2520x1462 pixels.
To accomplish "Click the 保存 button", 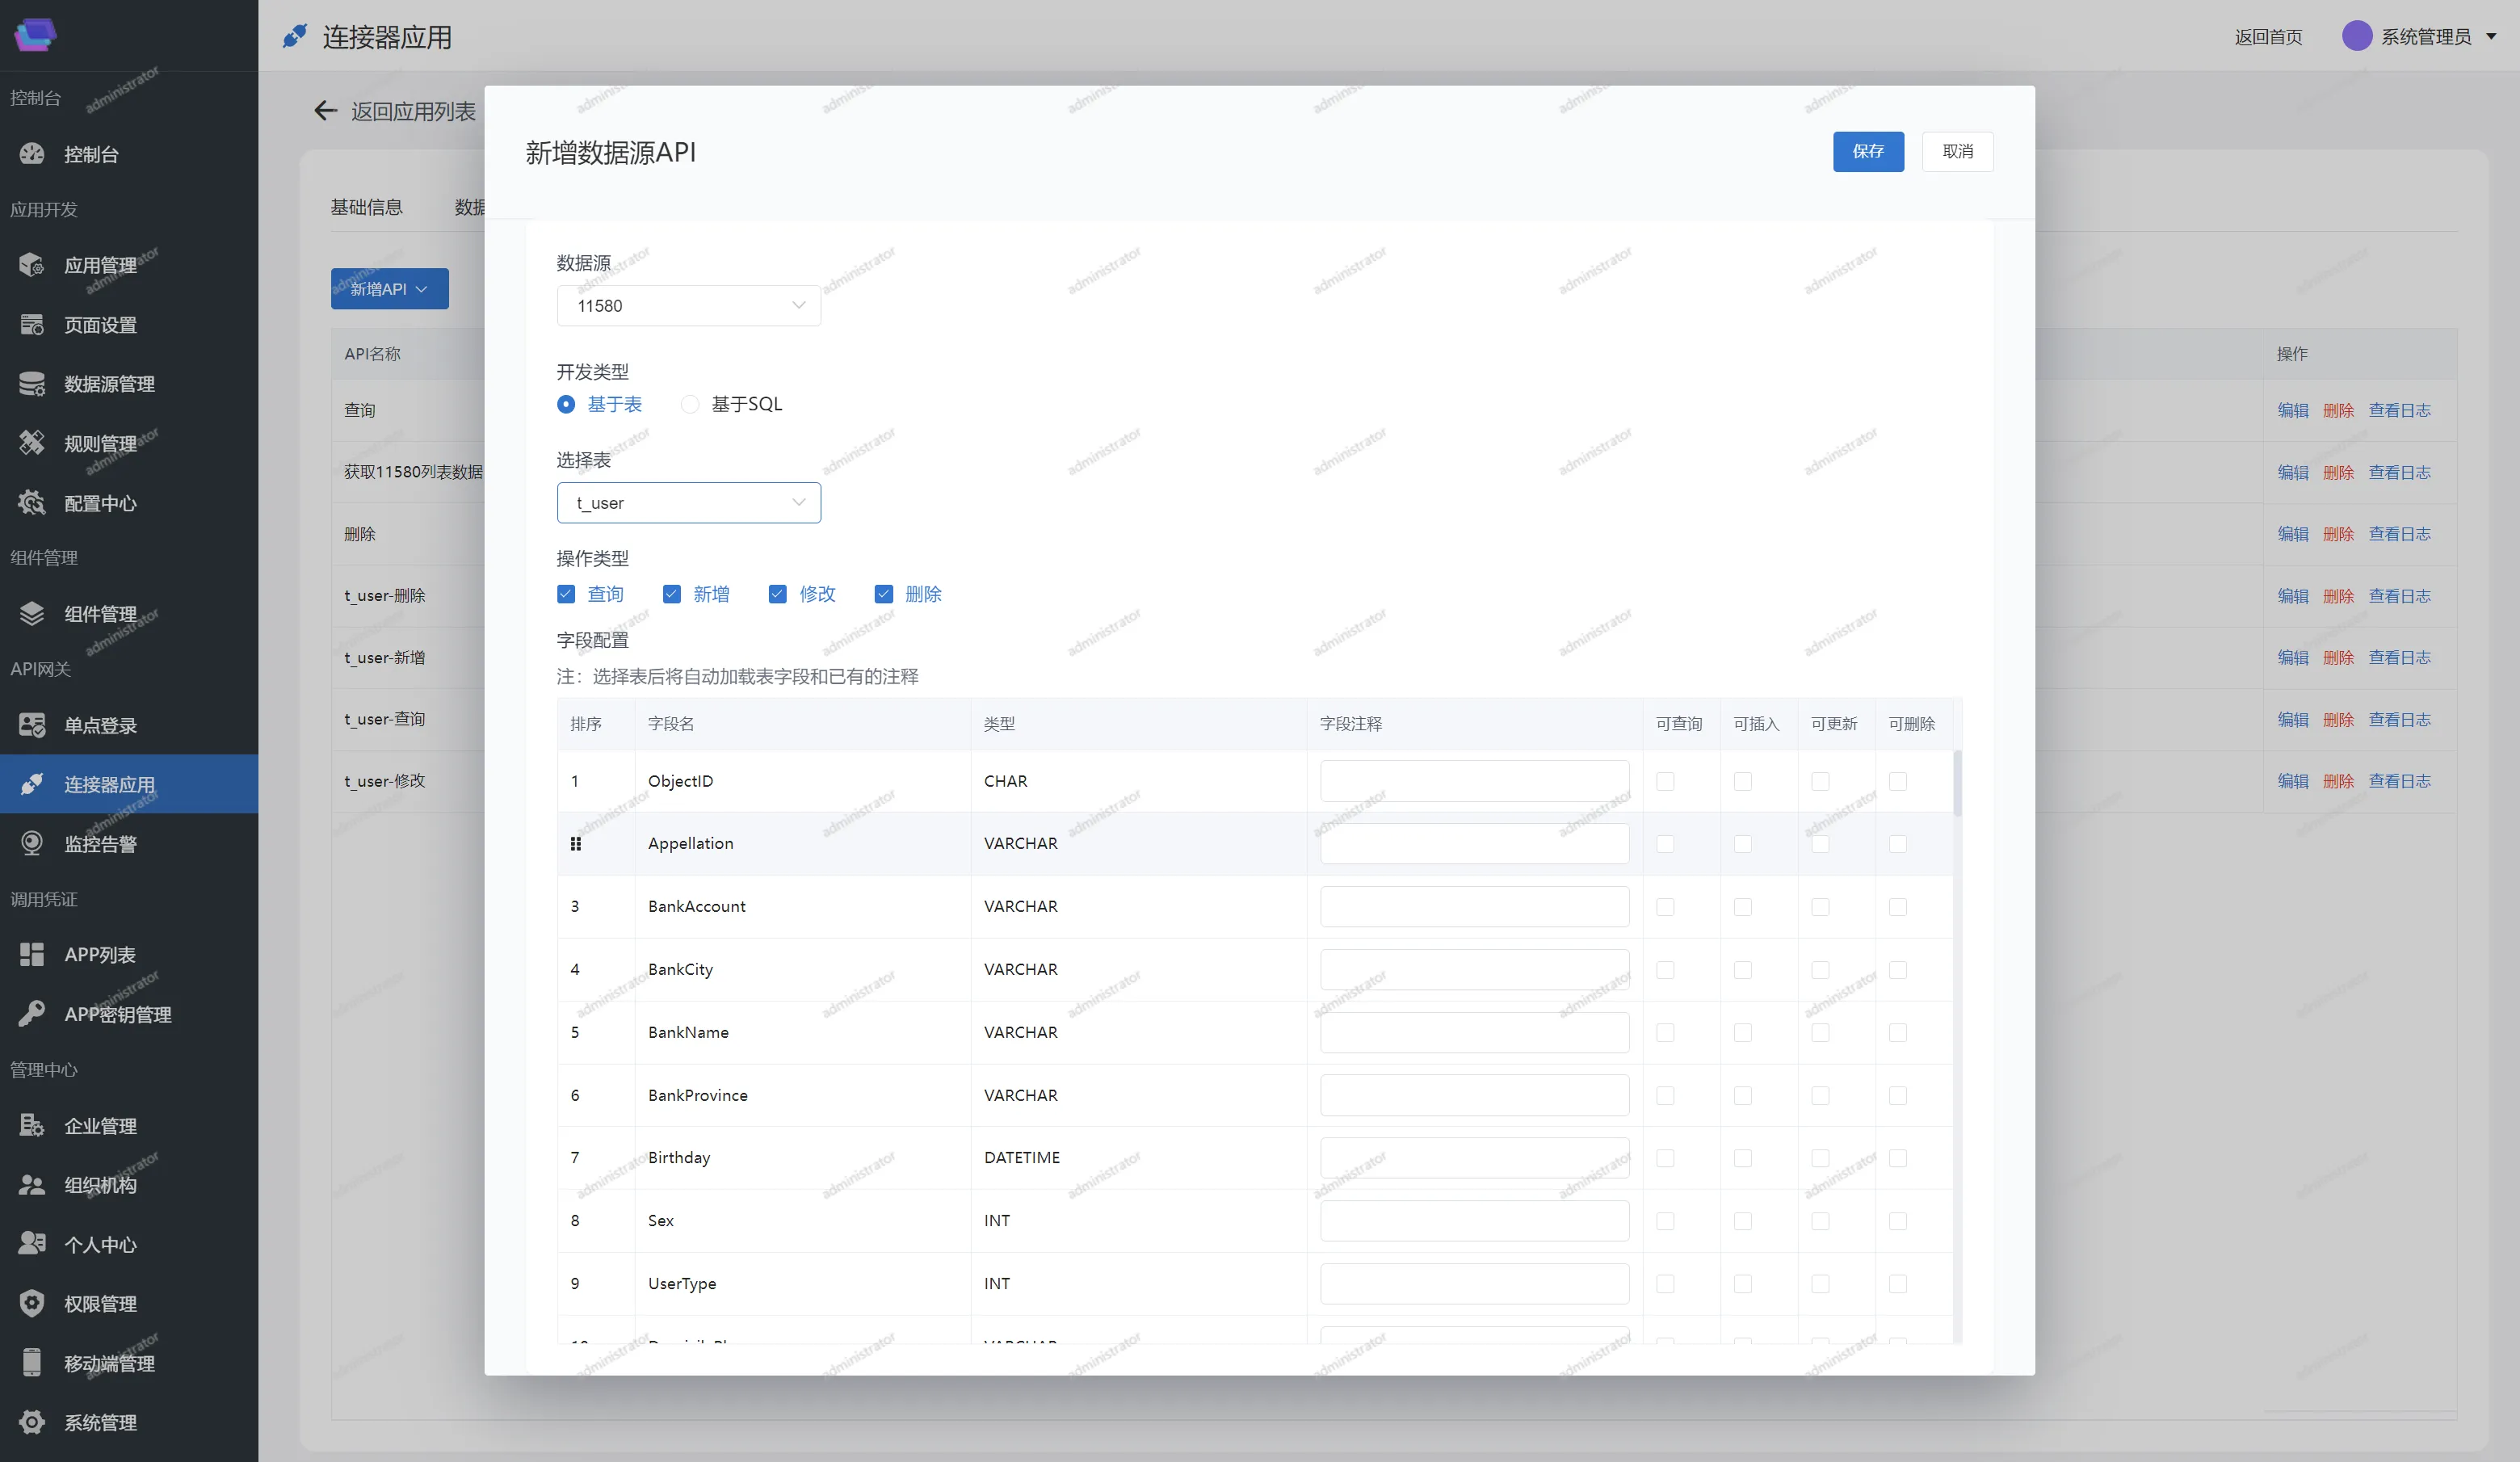I will 1867,151.
